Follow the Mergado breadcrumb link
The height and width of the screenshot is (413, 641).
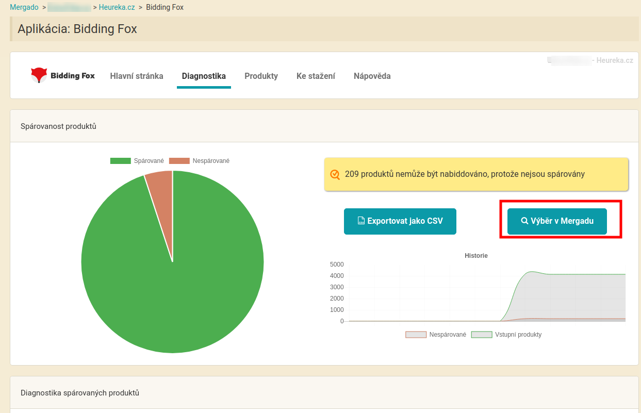24,7
